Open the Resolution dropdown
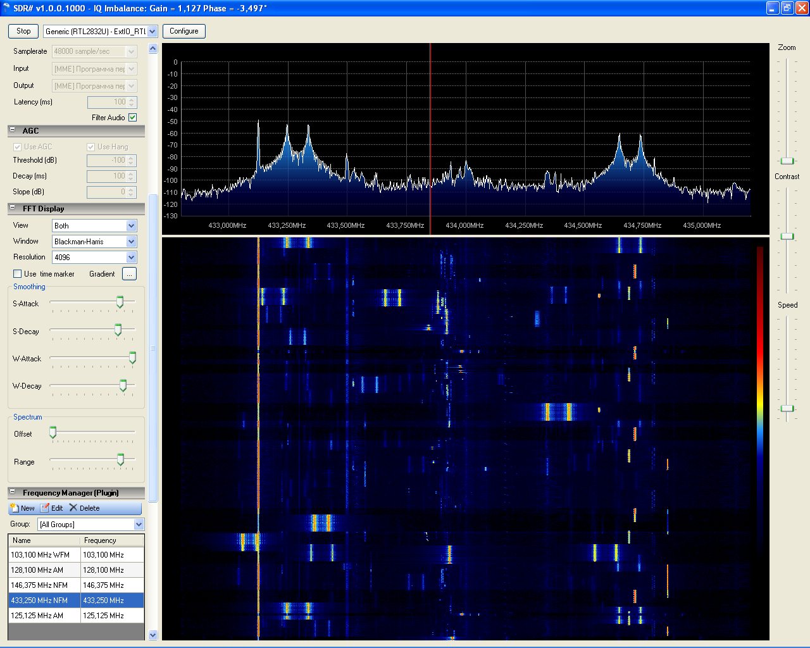810x648 pixels. click(131, 258)
